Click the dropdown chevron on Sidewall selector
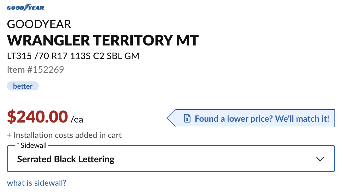The image size is (343, 195). [320, 159]
